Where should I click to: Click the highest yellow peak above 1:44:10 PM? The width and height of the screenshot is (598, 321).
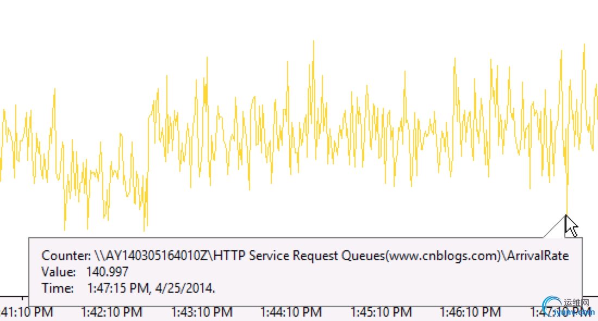pyautogui.click(x=314, y=41)
